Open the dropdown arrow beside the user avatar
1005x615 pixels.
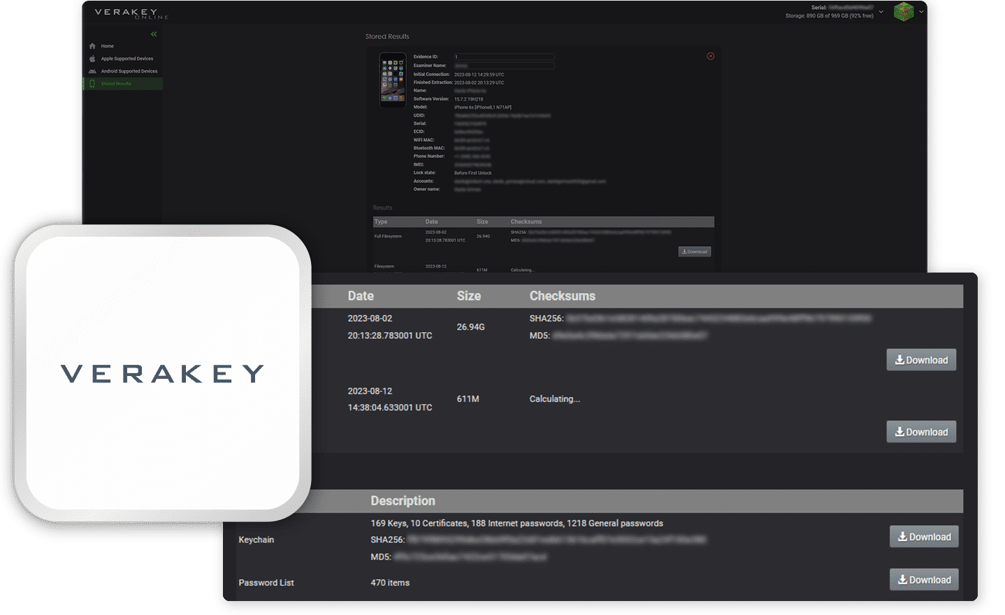point(921,12)
